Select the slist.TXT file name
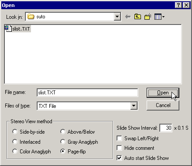The width and height of the screenshot is (192, 166). 21,29
